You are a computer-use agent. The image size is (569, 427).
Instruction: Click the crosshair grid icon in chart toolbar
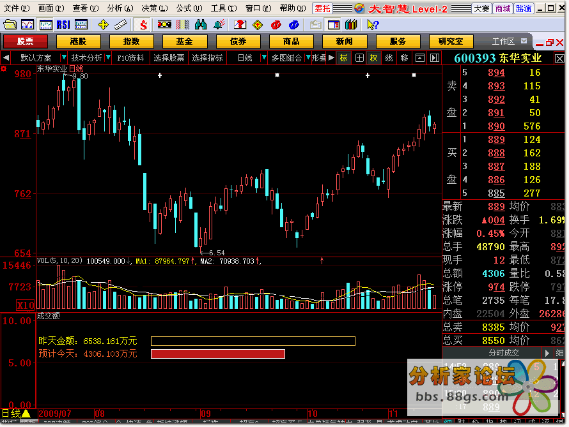pos(359,58)
